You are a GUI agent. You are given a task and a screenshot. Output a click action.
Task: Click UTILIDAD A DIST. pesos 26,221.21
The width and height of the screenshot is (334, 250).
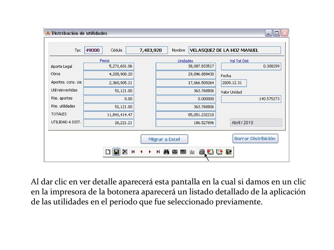(109, 123)
